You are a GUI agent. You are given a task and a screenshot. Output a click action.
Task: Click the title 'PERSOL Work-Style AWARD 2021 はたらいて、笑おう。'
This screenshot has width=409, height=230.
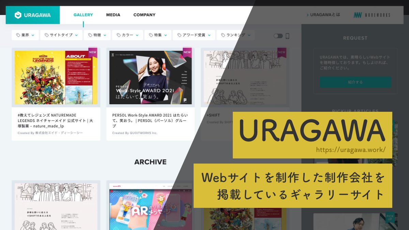[150, 121]
